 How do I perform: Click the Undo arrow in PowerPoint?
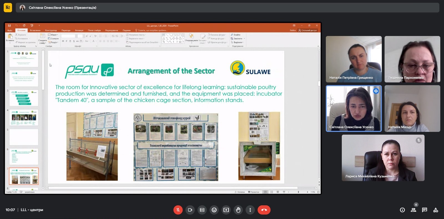click(16, 26)
